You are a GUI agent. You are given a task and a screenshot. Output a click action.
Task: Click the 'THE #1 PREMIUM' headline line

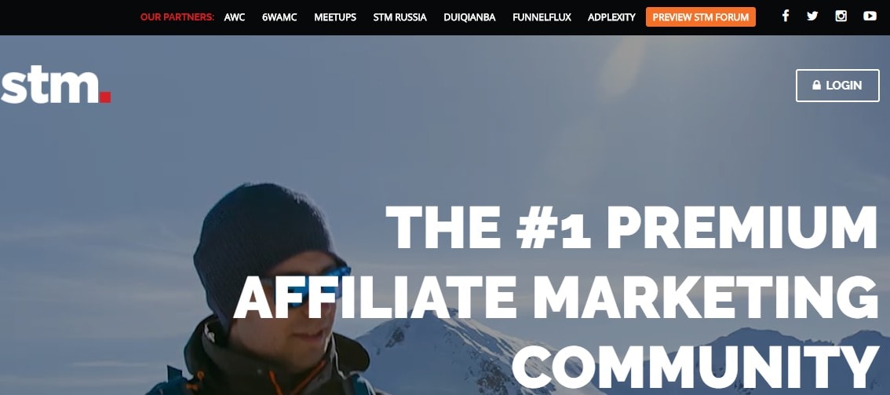[x=632, y=228]
